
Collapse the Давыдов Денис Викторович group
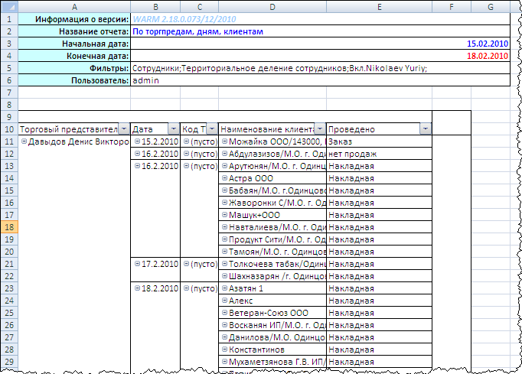tap(24, 141)
